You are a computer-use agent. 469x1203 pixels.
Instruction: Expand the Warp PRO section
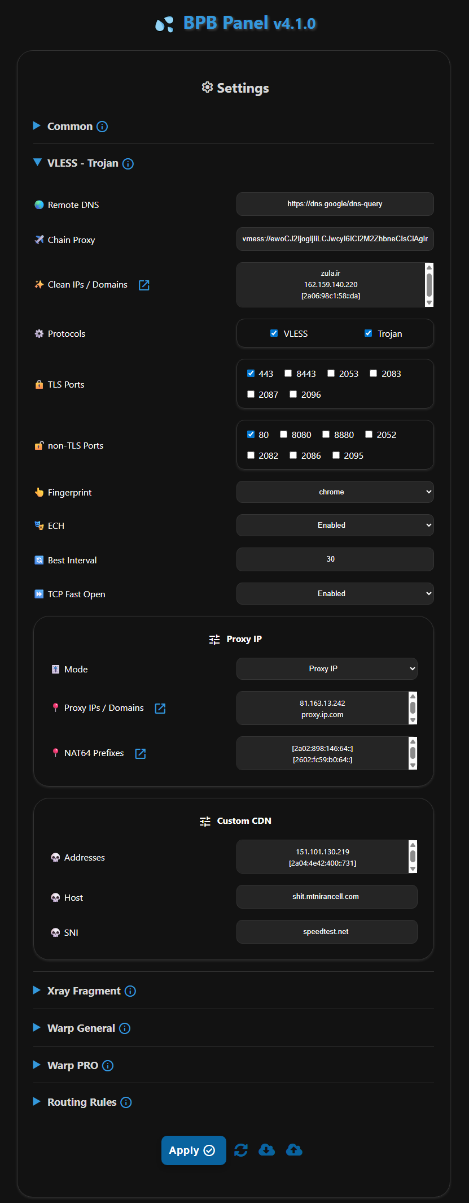coord(37,1065)
